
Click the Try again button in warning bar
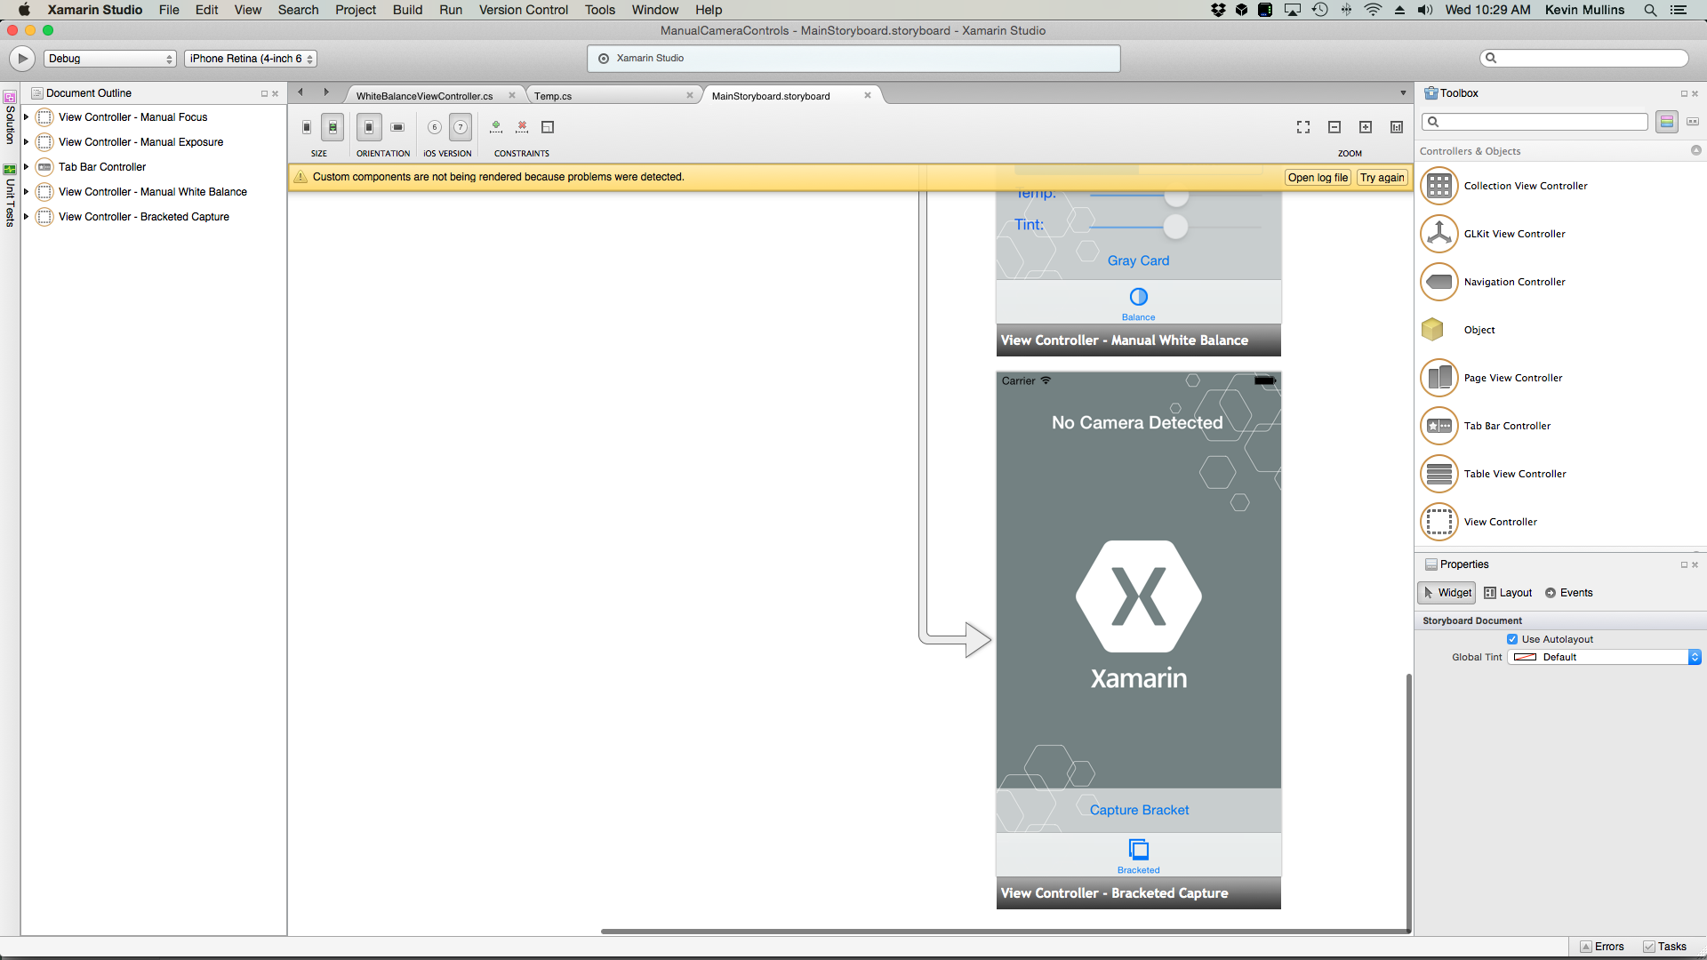(x=1381, y=178)
